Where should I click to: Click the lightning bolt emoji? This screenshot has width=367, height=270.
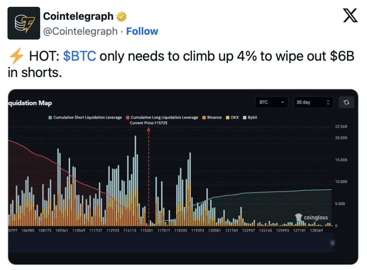tap(16, 57)
